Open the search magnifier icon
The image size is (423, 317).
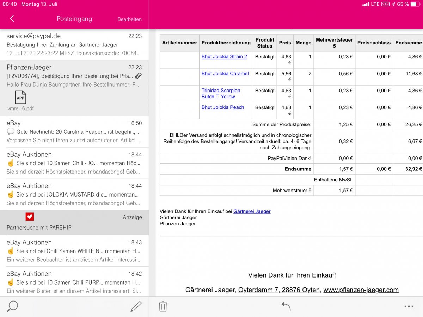[x=12, y=306]
